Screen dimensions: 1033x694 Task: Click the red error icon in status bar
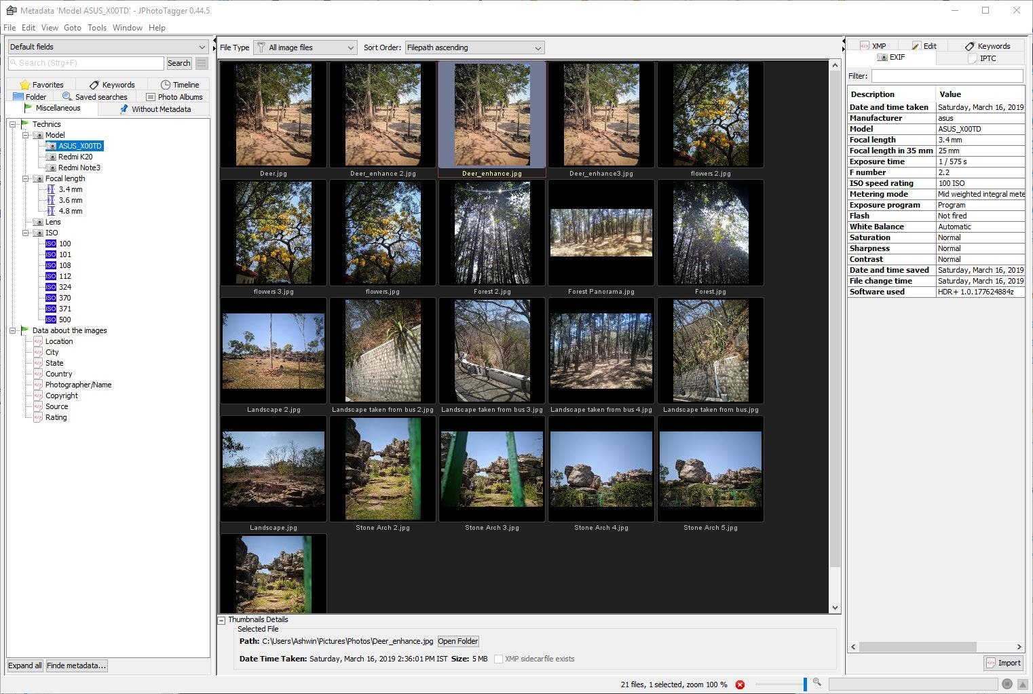[x=740, y=685]
